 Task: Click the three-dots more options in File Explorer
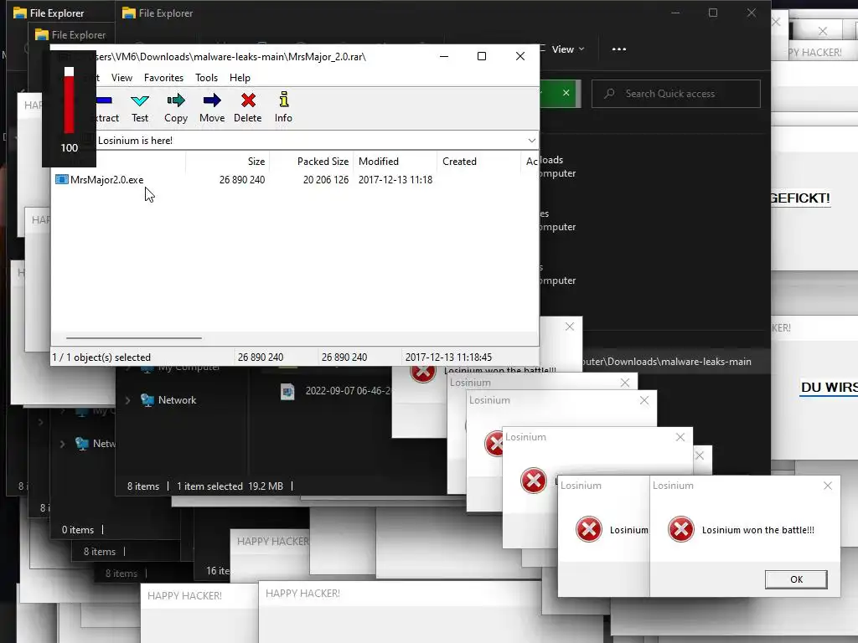coord(619,49)
